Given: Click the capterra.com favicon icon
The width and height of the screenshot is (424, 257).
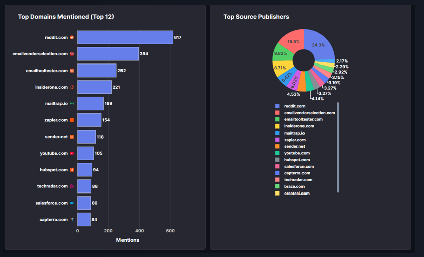Looking at the screenshot, I should pyautogui.click(x=72, y=219).
